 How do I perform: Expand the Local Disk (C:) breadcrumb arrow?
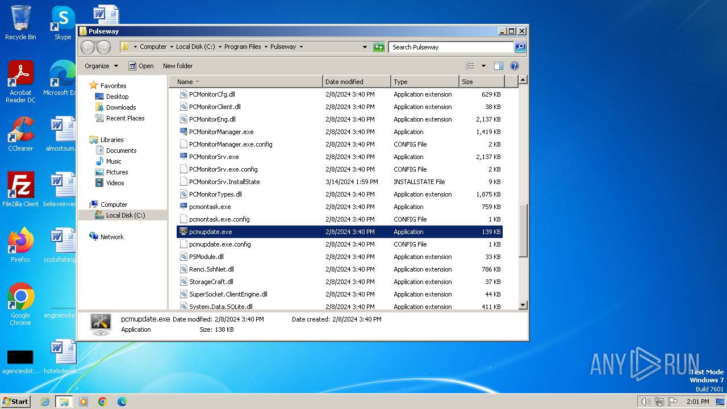(220, 47)
